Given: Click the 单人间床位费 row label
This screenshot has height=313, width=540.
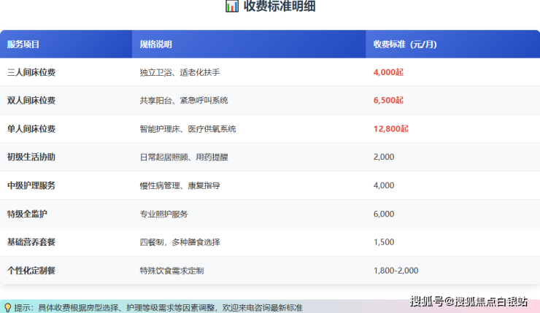Looking at the screenshot, I should point(31,128).
